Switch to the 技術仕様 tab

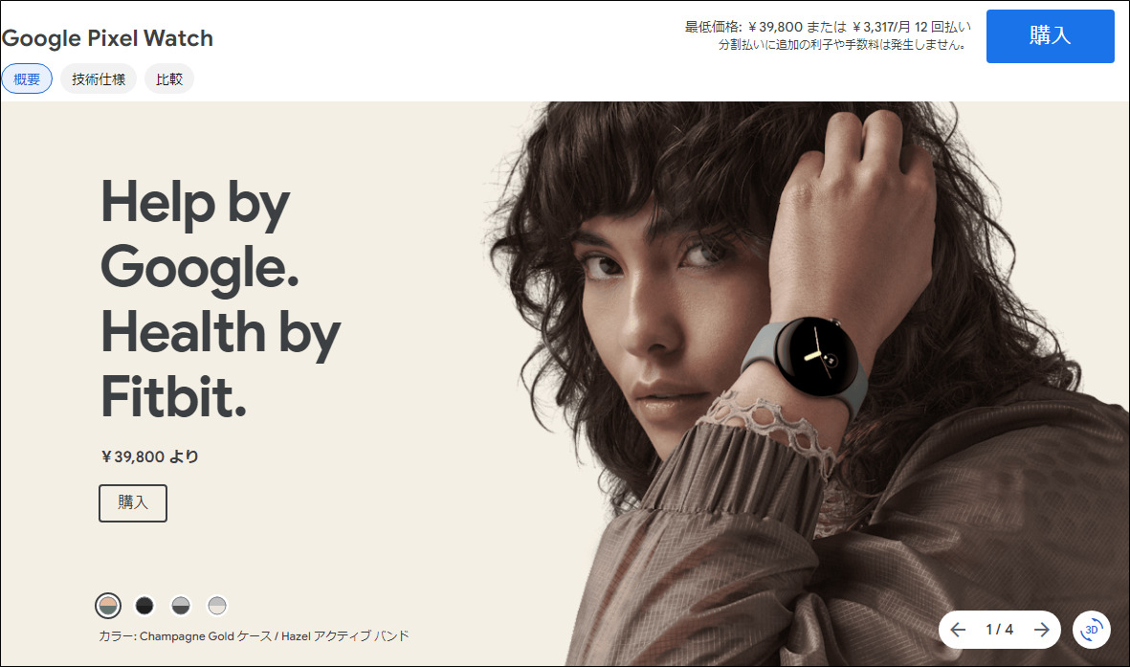(x=99, y=78)
